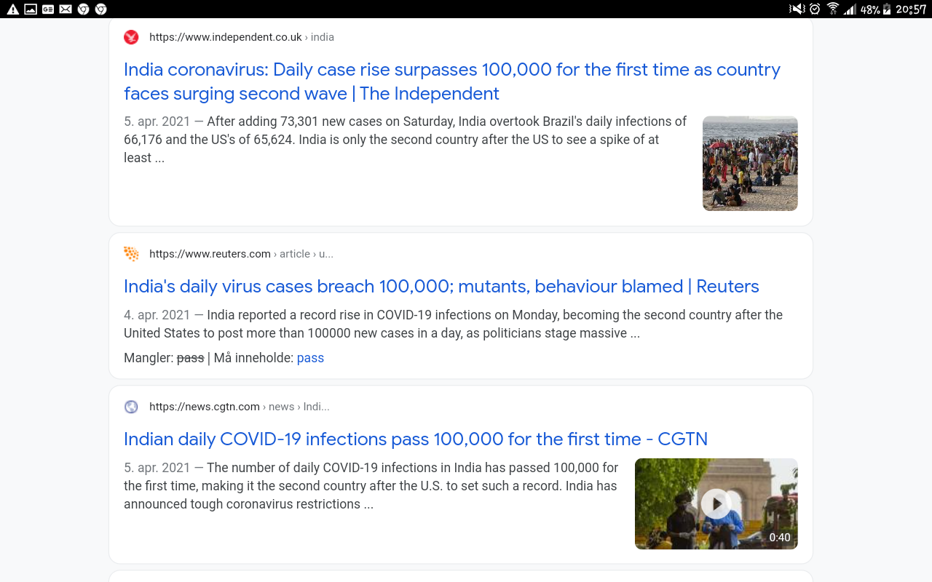This screenshot has height=582, width=932.
Task: Open CGTN Indian daily infections headline
Action: point(415,439)
